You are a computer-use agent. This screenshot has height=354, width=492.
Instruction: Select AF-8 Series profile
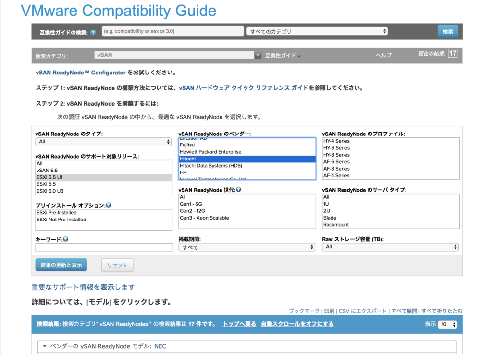(x=391, y=169)
